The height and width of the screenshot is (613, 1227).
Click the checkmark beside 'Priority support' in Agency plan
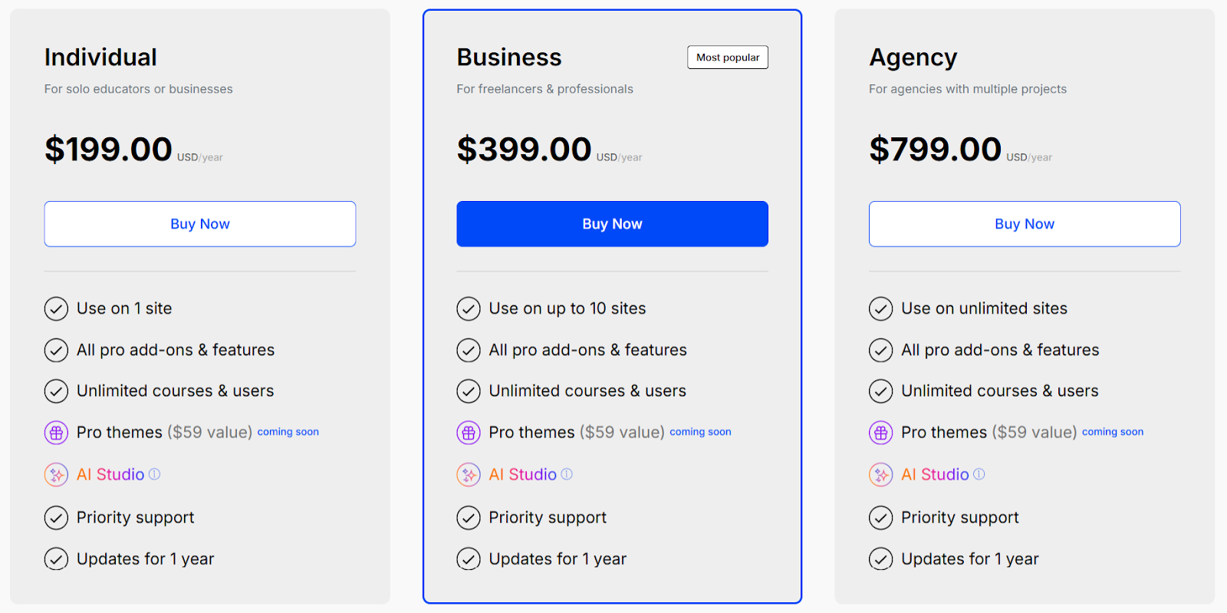coord(880,517)
